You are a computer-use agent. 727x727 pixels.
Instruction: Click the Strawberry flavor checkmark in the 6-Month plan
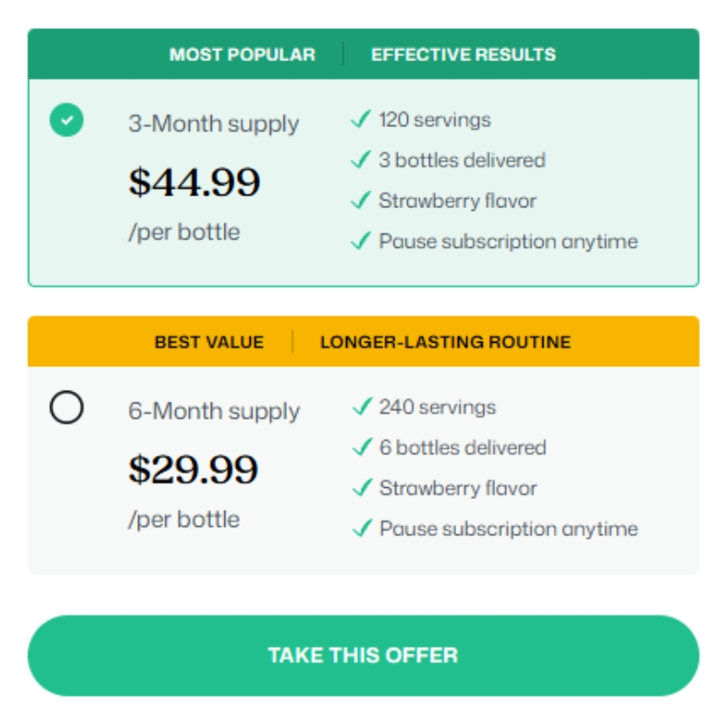point(362,488)
